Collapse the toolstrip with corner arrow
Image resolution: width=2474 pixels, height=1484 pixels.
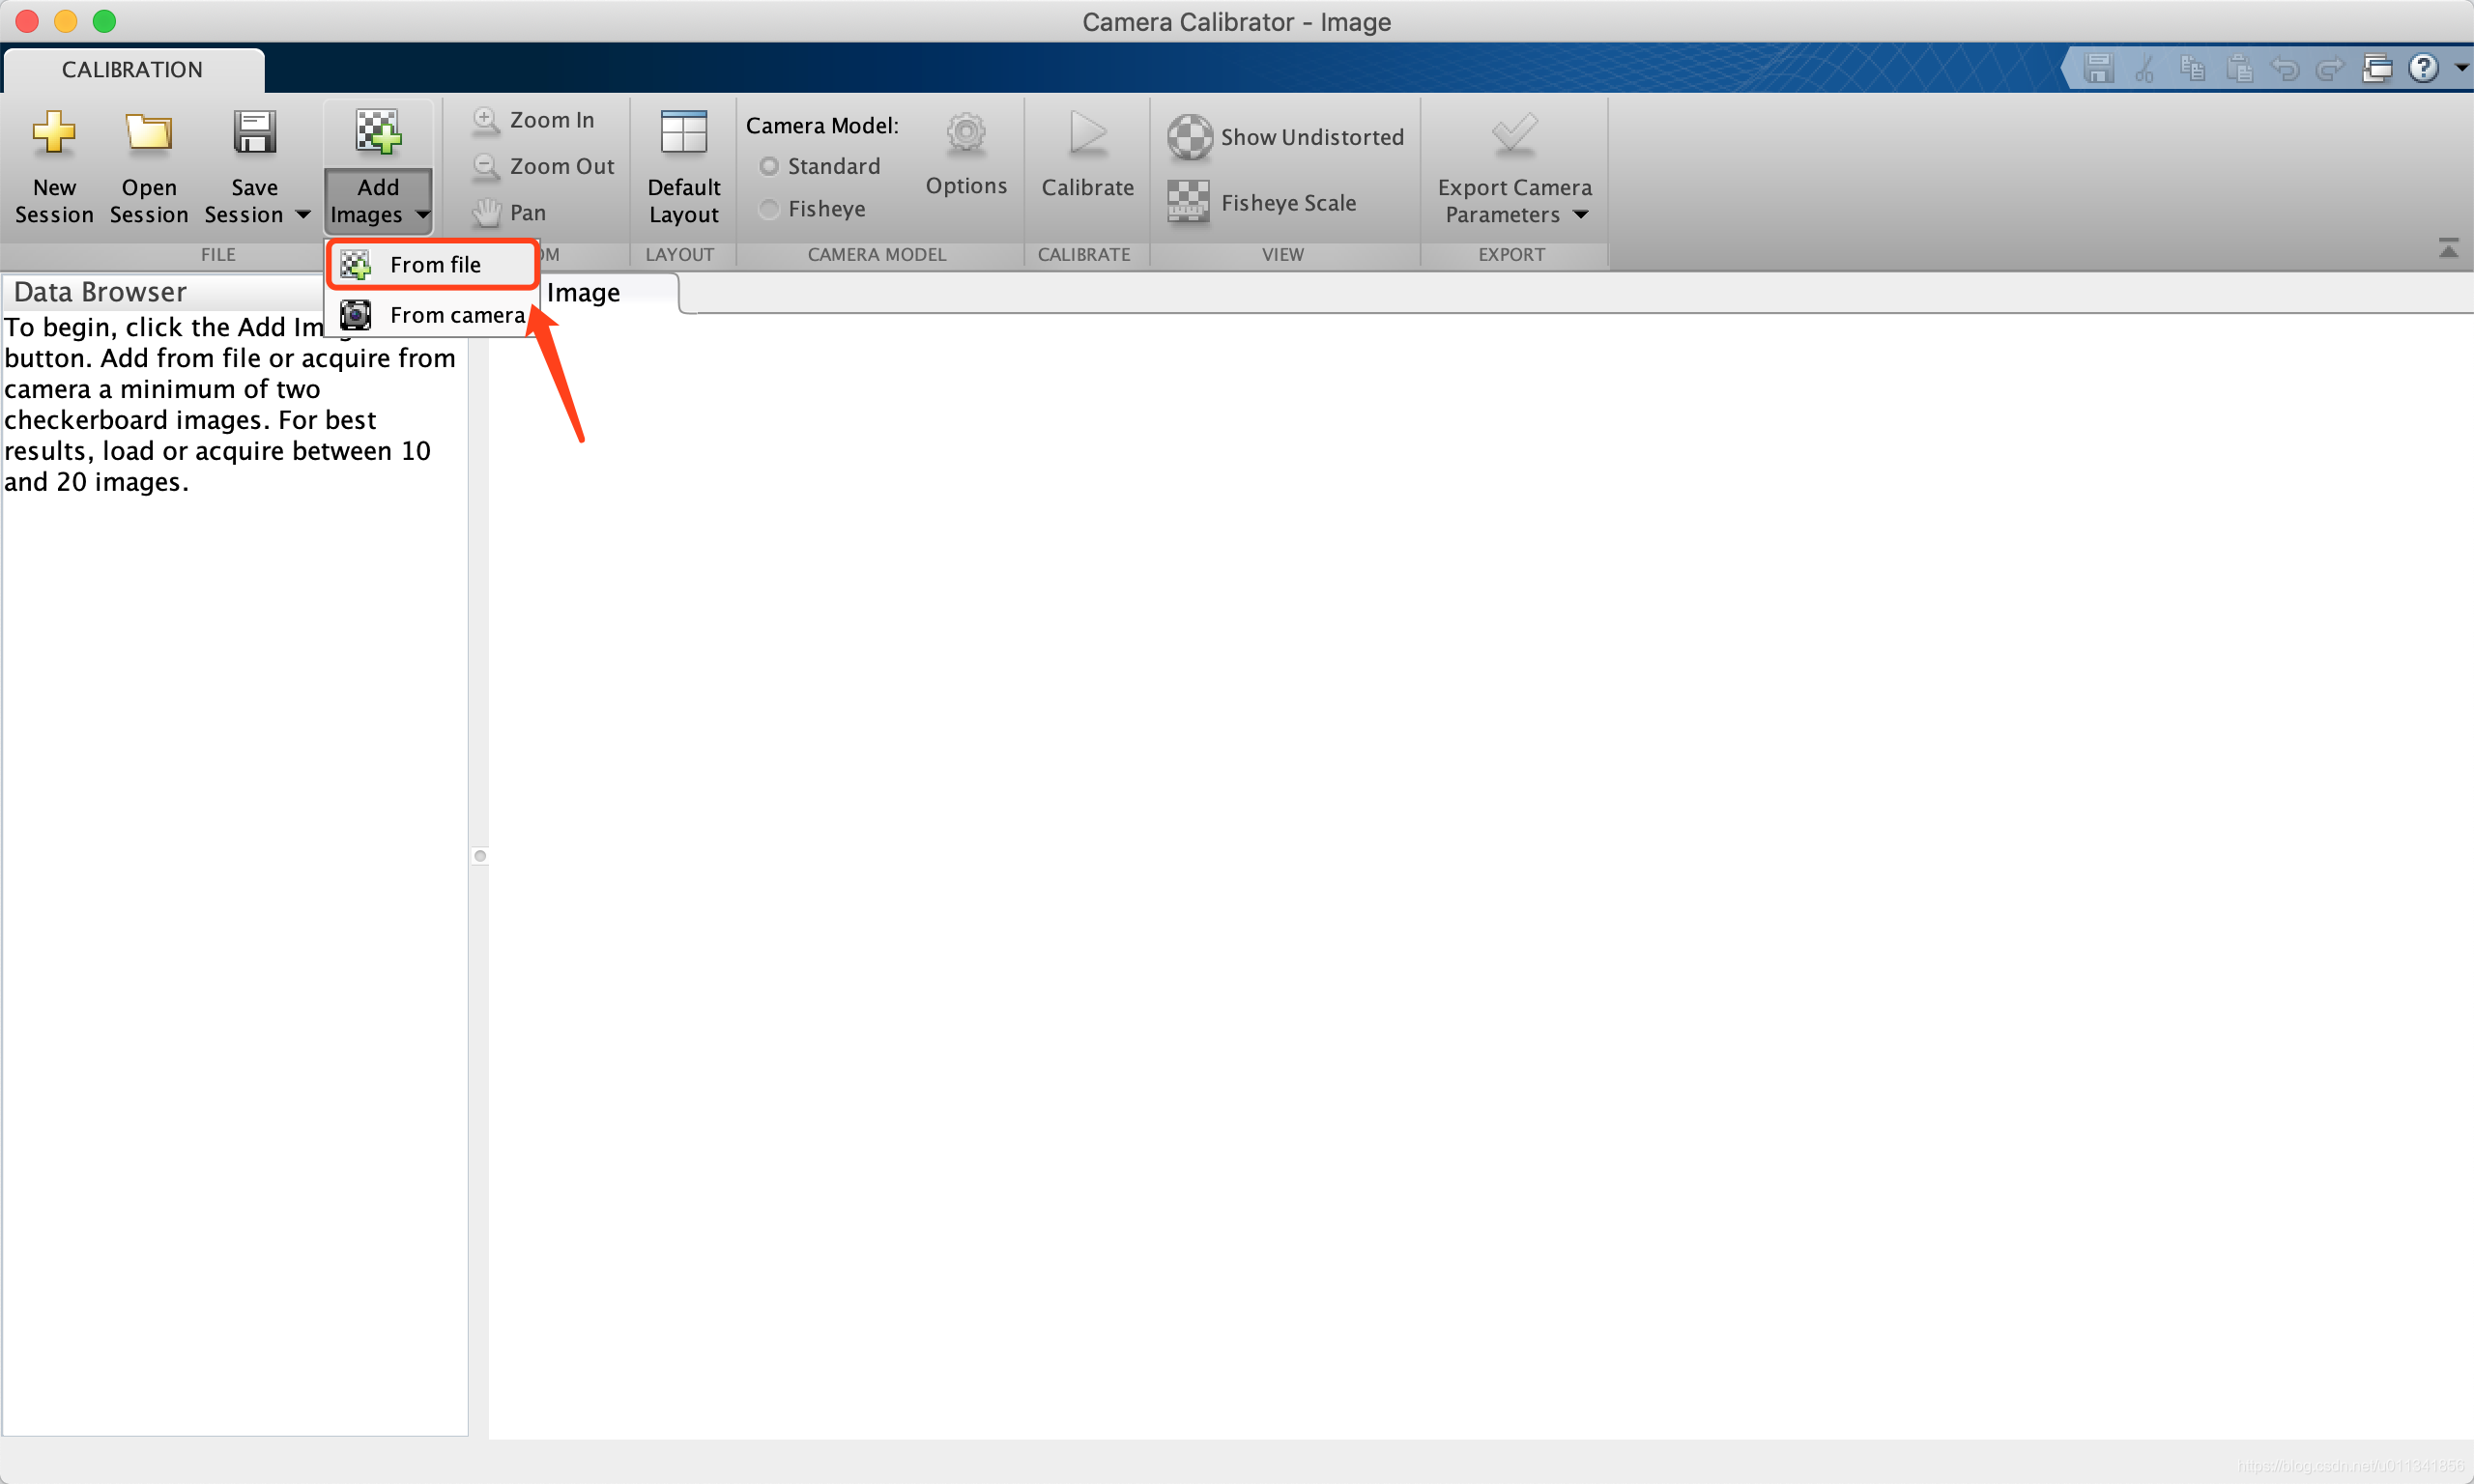2448,249
